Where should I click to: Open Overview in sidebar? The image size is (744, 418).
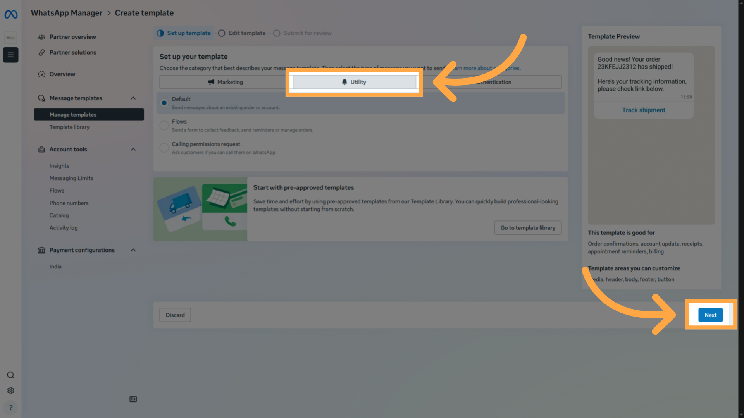tap(62, 74)
